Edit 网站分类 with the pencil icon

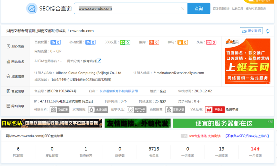click(x=99, y=61)
